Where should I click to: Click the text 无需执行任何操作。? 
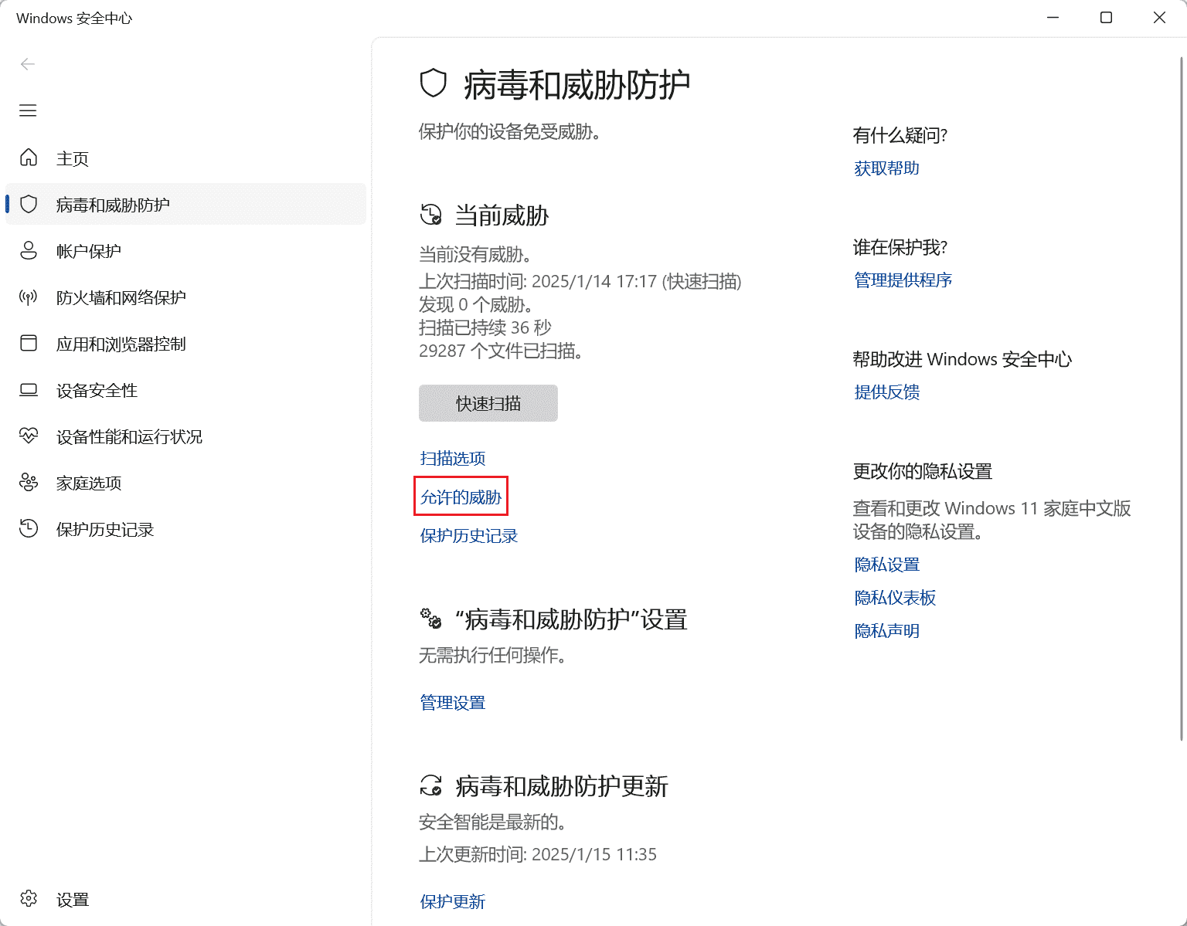click(493, 656)
